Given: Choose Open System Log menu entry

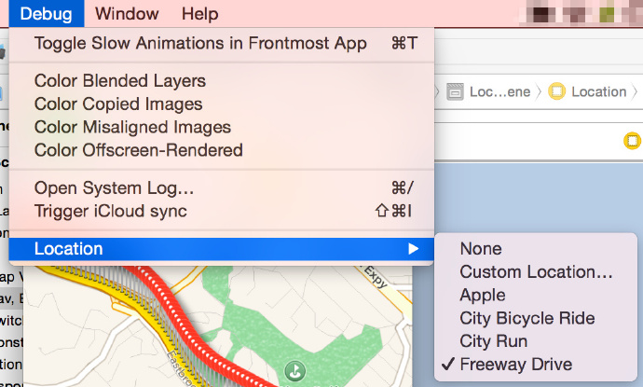Looking at the screenshot, I should [x=115, y=187].
